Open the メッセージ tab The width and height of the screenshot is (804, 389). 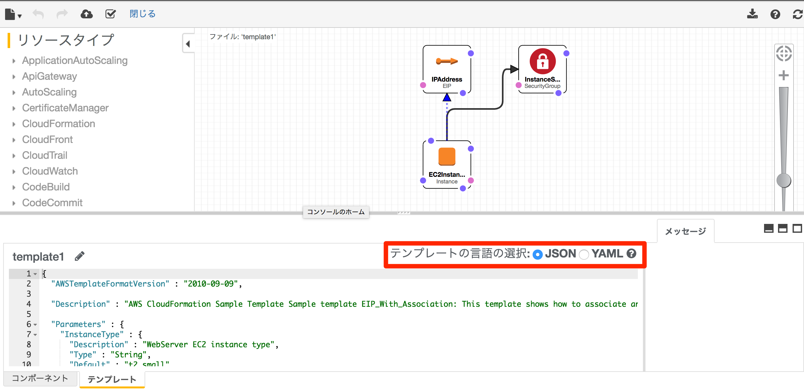pos(685,232)
